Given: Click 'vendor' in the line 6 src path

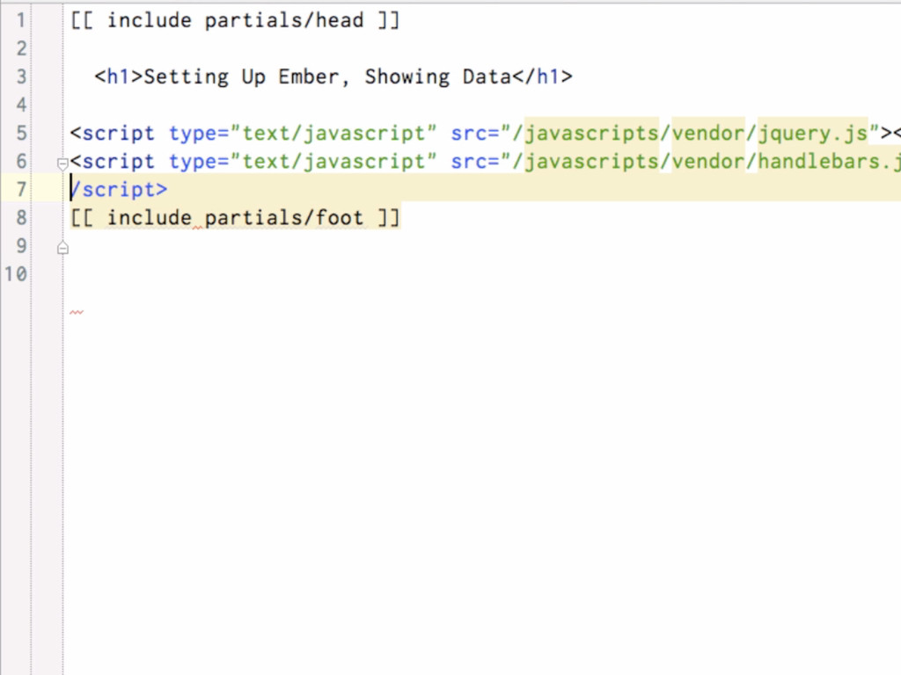Looking at the screenshot, I should tap(708, 162).
